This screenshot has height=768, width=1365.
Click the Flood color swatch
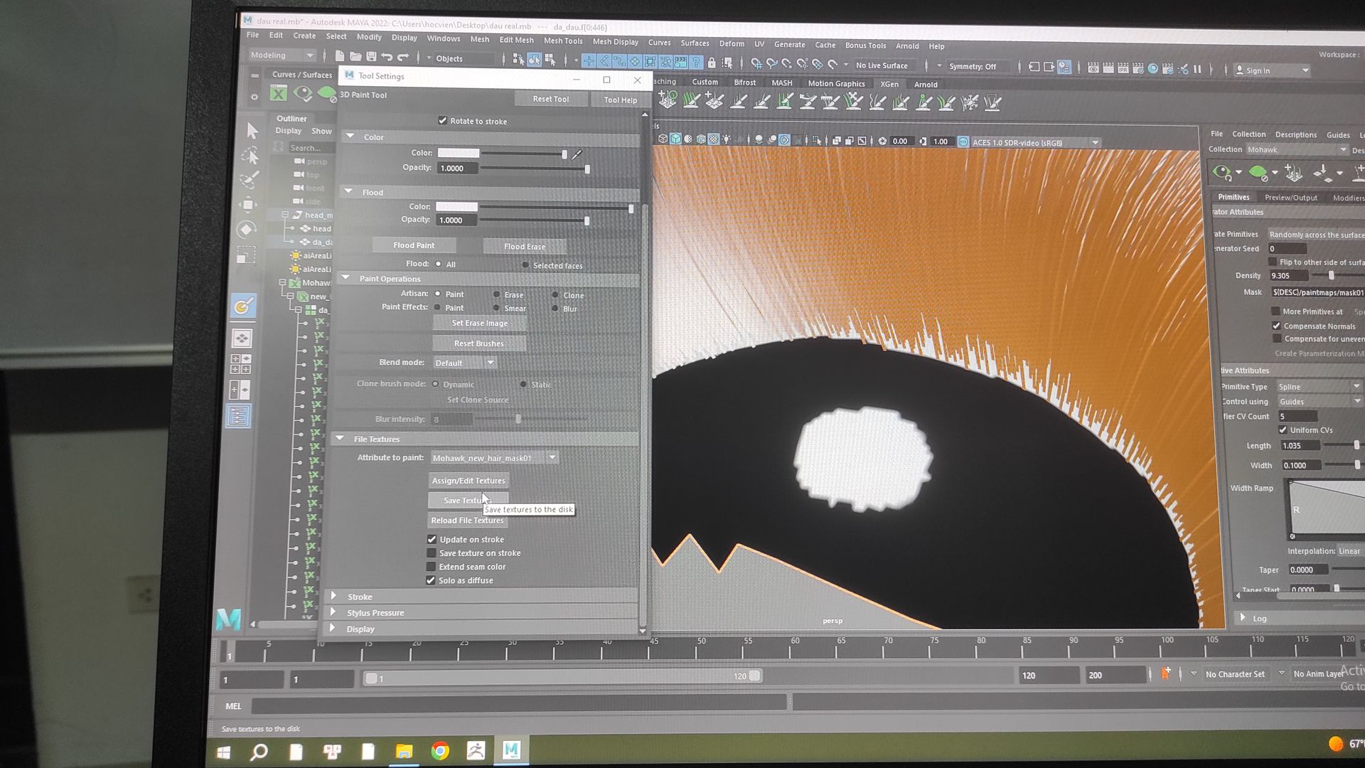456,206
